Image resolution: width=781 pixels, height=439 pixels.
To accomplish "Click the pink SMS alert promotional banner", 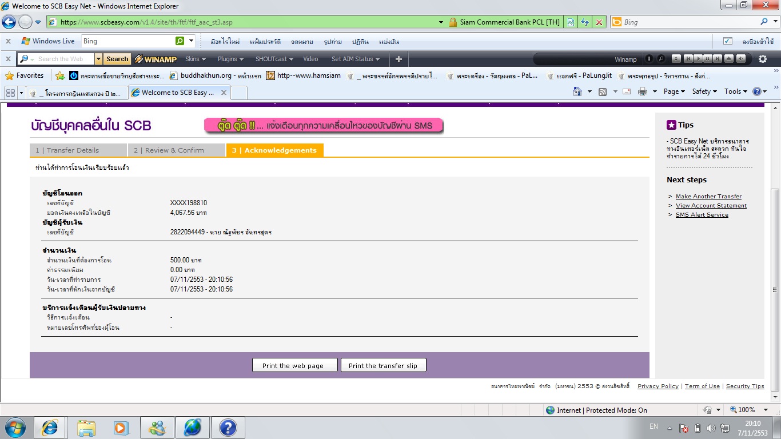I will pyautogui.click(x=324, y=125).
